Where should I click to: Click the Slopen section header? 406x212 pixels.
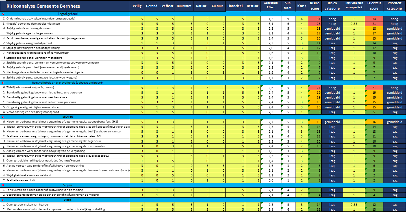tap(68, 185)
